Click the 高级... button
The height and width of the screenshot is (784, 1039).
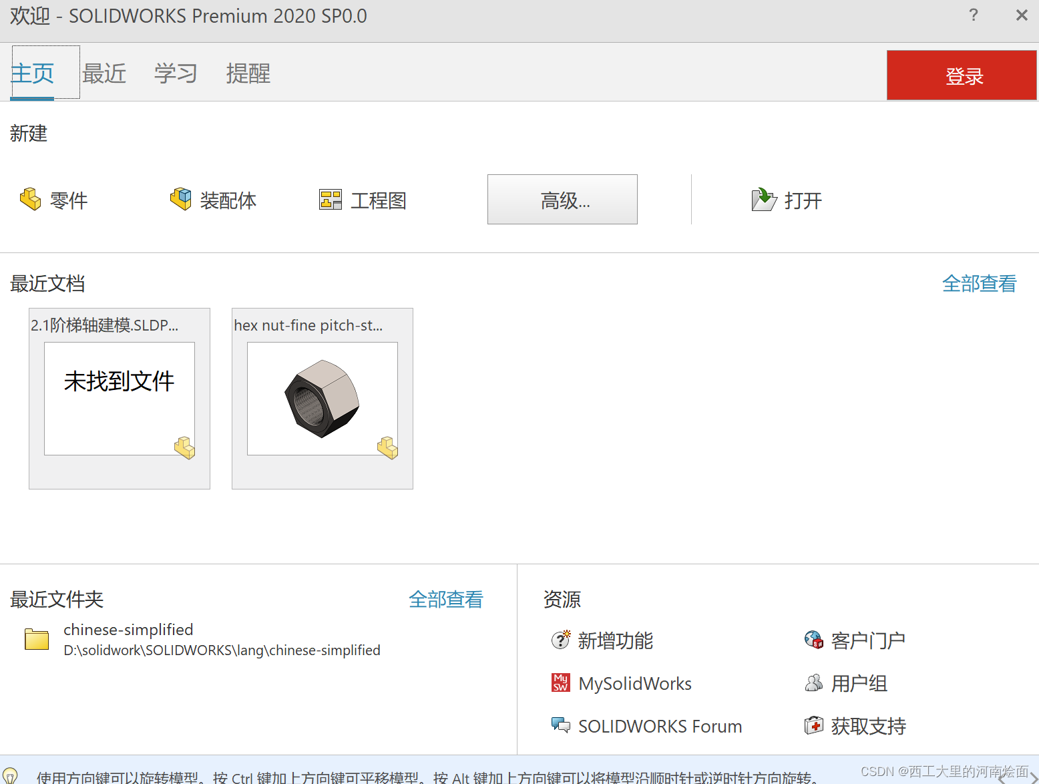coord(562,200)
